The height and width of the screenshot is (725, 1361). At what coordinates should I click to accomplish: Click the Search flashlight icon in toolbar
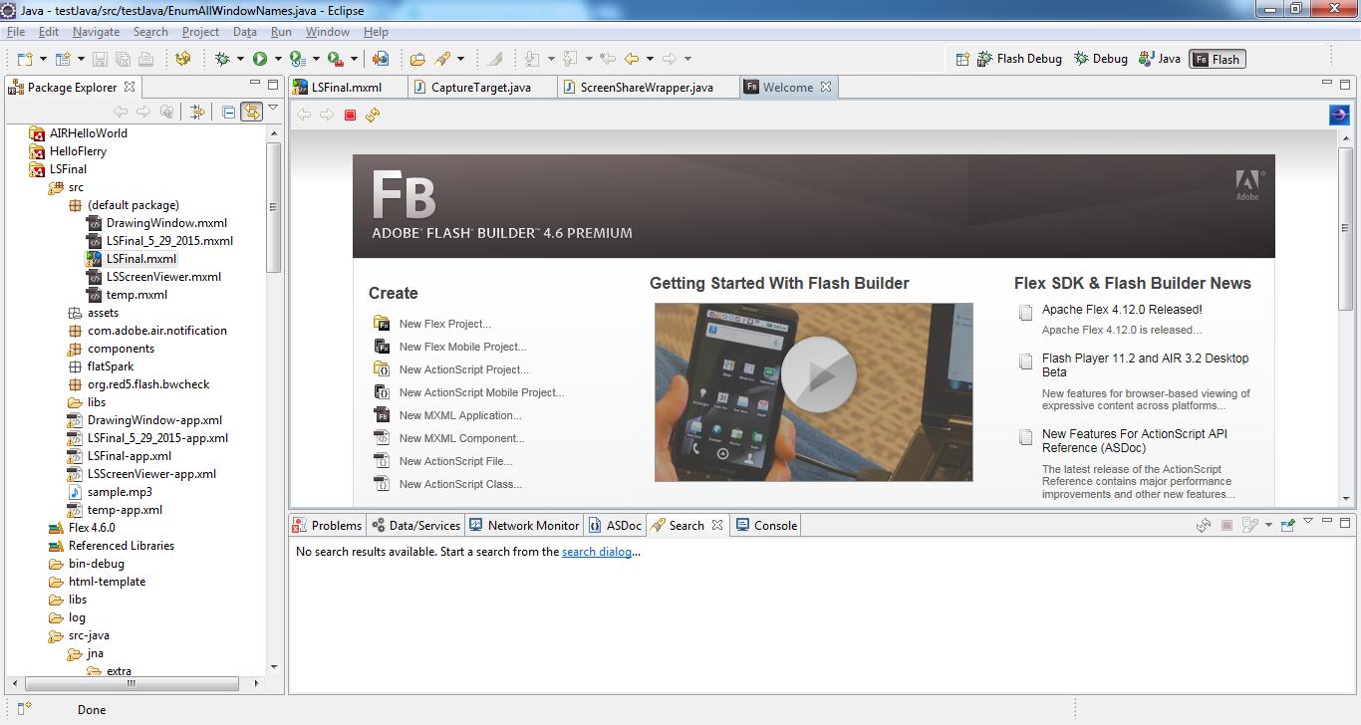pos(442,59)
